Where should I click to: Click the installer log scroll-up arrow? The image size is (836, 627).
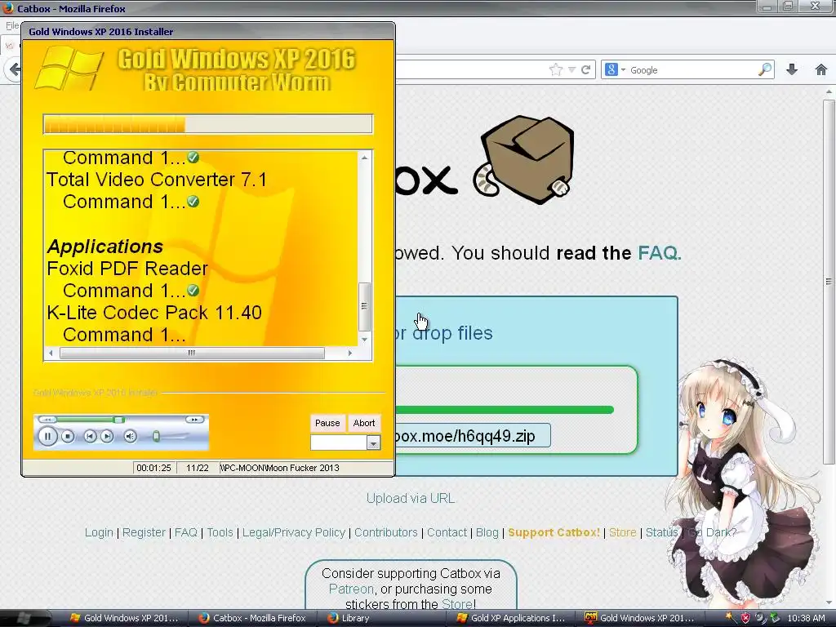click(x=365, y=158)
